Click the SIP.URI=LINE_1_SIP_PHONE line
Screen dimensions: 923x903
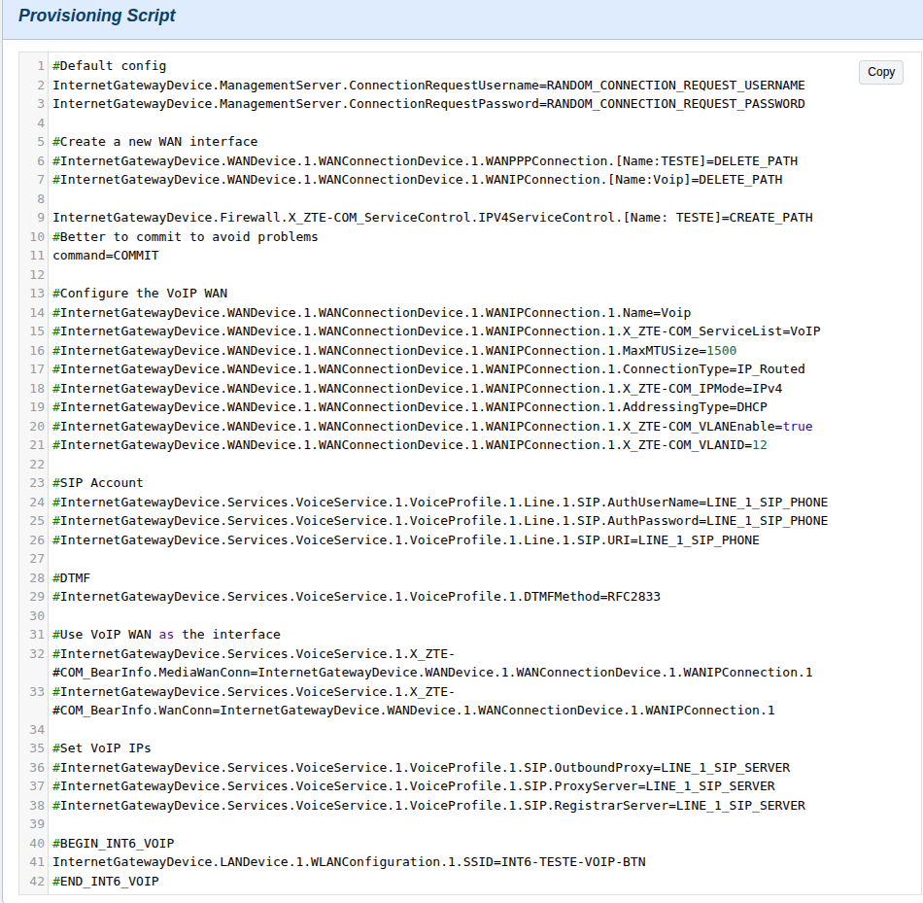tap(406, 540)
